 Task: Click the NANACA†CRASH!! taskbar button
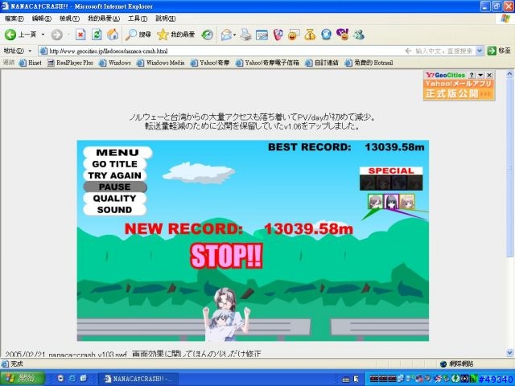(138, 379)
